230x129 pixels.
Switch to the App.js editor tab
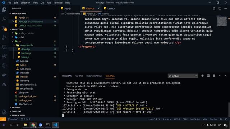(67, 9)
